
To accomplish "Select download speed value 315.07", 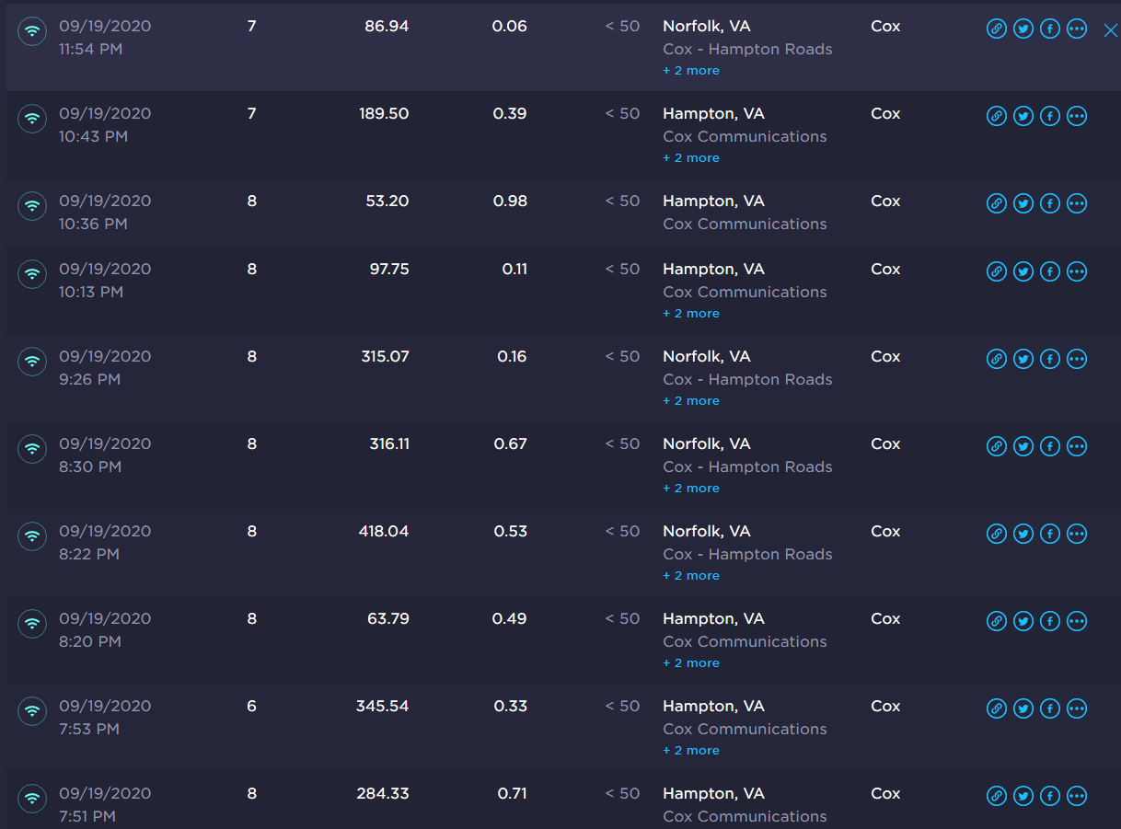I will point(386,356).
